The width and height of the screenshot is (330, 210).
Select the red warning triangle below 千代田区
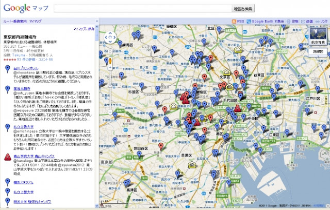(x=237, y=108)
